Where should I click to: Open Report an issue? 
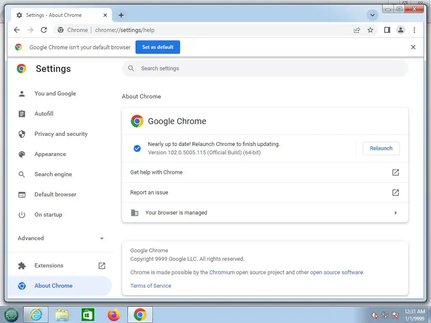[265, 193]
